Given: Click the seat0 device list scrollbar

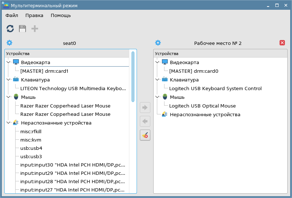Looking at the screenshot, I should coord(133,76).
